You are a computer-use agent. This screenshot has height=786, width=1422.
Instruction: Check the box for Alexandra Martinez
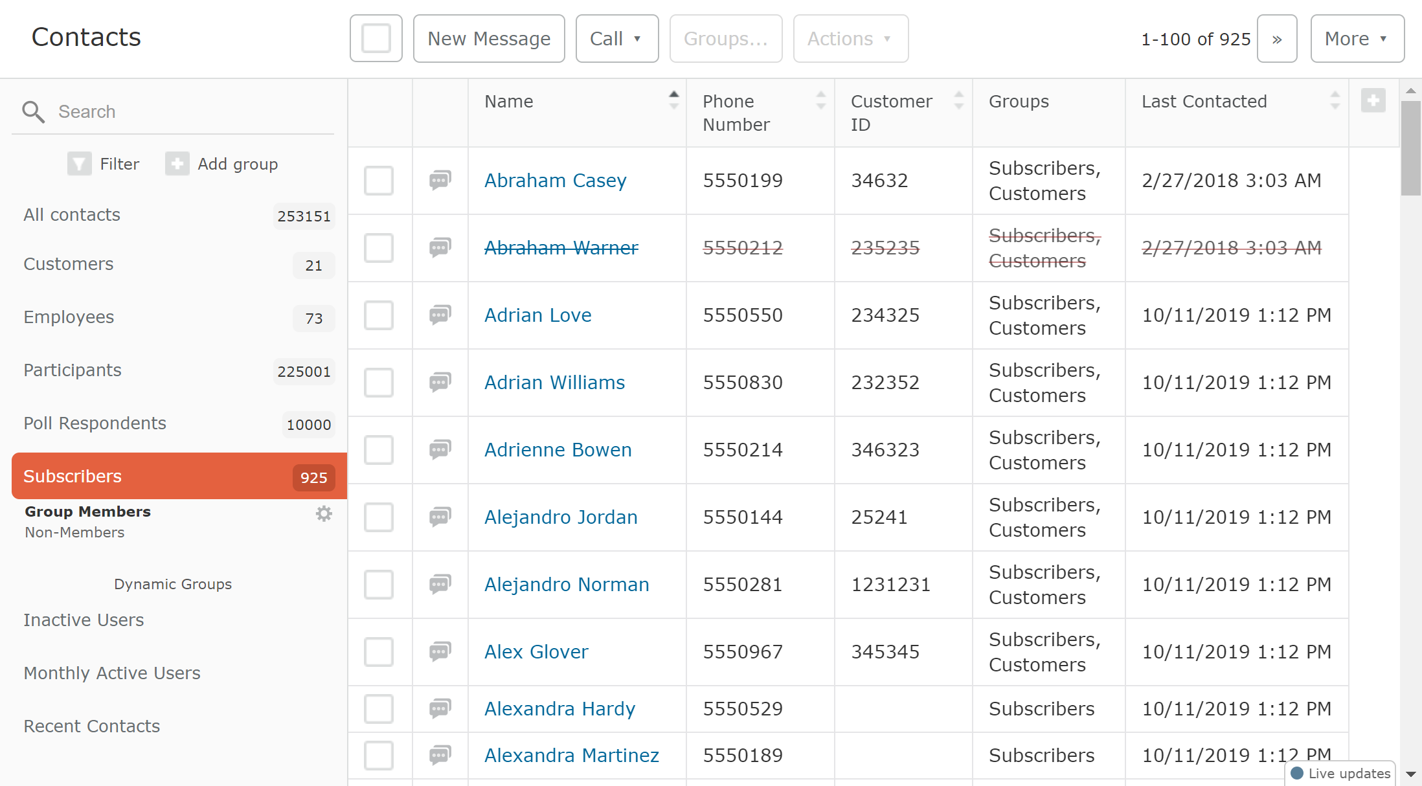tap(379, 756)
